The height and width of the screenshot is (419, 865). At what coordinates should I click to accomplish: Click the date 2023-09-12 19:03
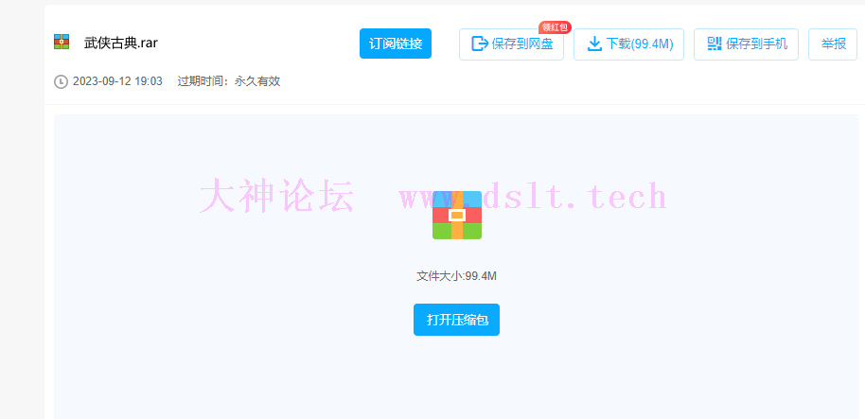(x=117, y=81)
